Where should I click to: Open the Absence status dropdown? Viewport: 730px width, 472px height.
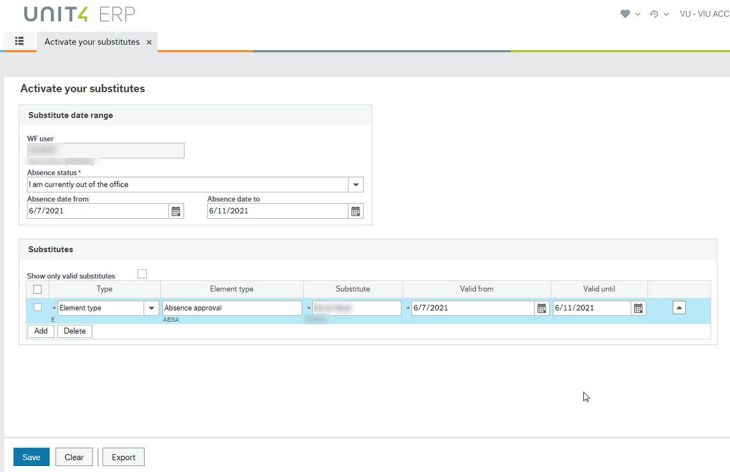(355, 184)
